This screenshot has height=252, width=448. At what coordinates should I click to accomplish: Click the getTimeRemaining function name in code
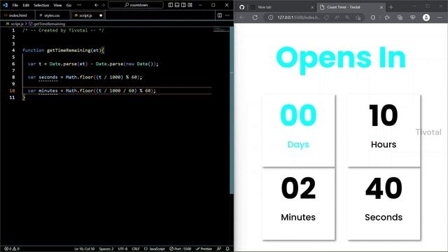[69, 50]
